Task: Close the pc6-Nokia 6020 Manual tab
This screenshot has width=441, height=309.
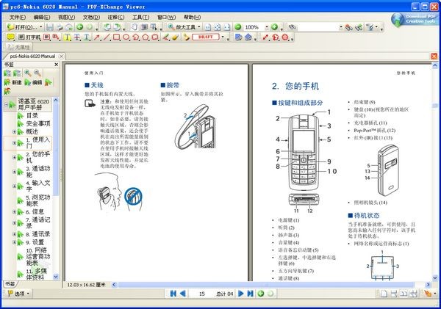Action: click(61, 57)
